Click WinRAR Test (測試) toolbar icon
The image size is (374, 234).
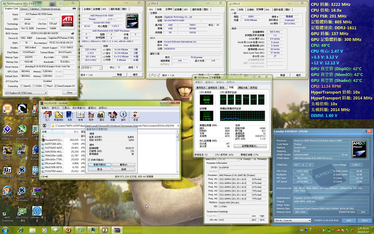[x=70, y=116]
